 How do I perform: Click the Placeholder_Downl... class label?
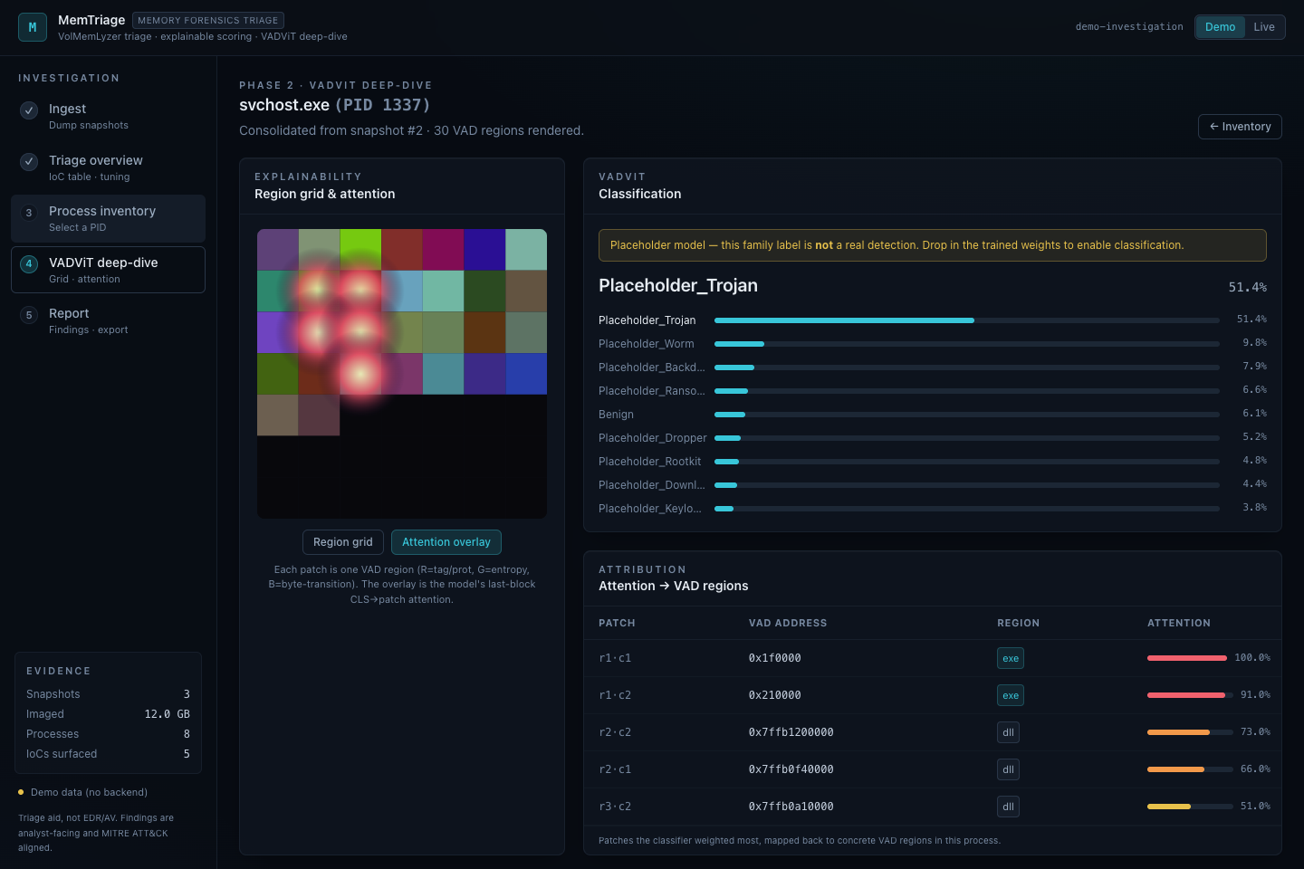tap(651, 485)
